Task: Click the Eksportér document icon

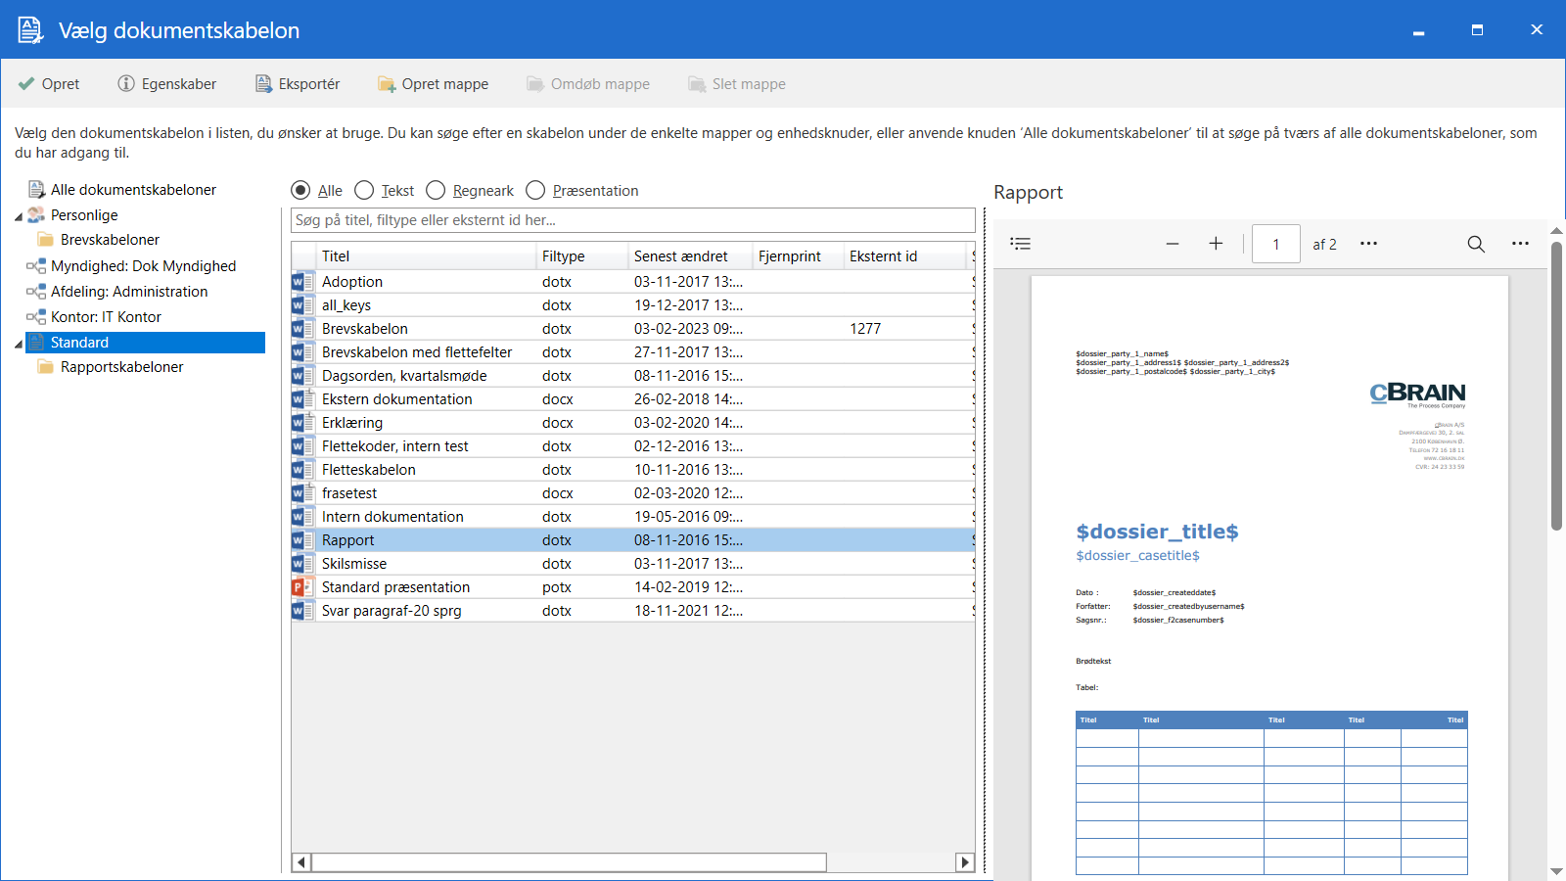Action: [x=263, y=84]
